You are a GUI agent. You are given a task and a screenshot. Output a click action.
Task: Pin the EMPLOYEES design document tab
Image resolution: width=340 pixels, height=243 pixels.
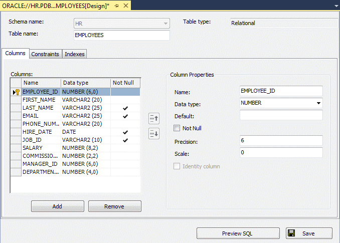pos(117,6)
